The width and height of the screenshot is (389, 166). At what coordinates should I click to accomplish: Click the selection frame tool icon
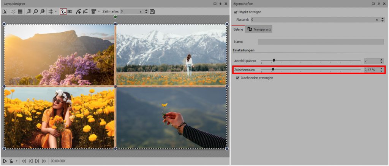pos(5,12)
